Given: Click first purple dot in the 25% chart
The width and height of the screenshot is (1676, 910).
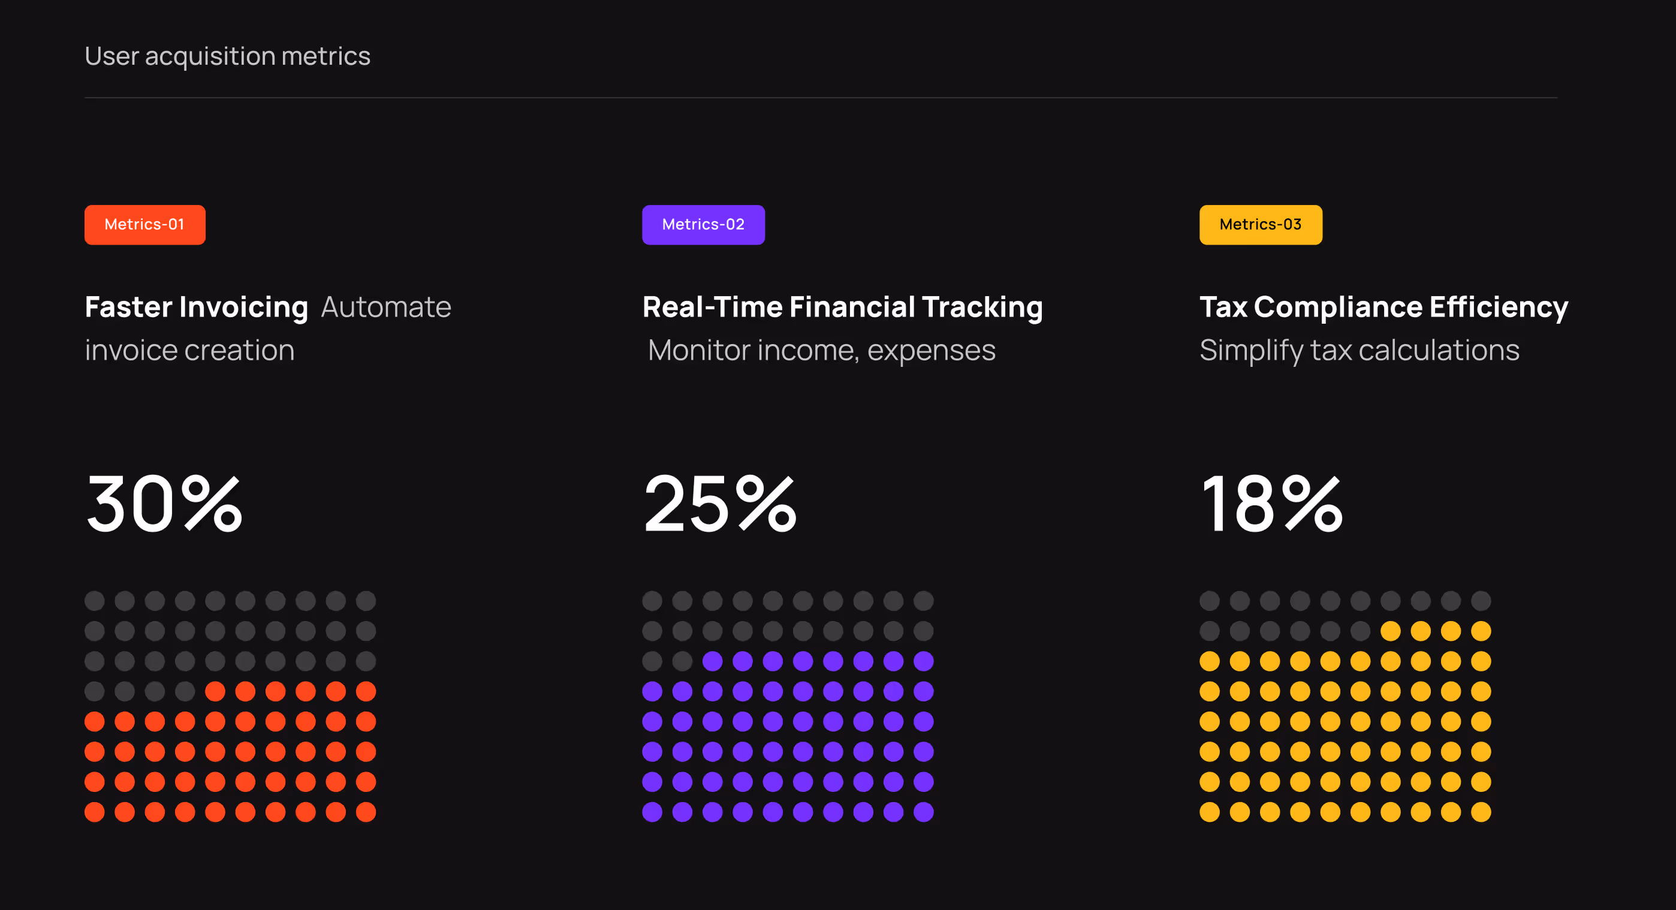Looking at the screenshot, I should pos(713,662).
